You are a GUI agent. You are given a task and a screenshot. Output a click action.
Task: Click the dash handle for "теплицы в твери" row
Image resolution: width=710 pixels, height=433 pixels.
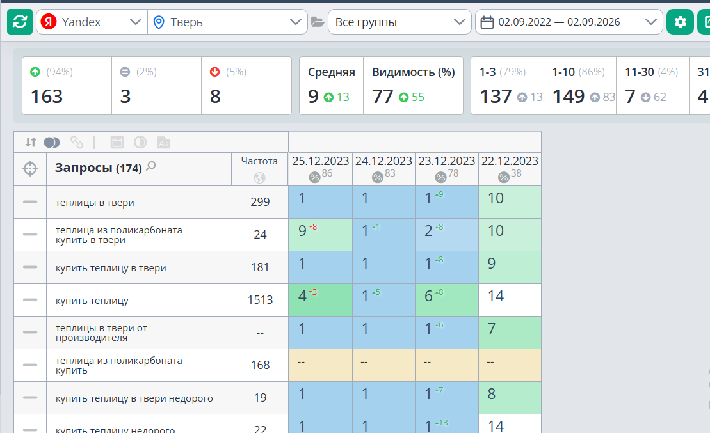click(x=30, y=202)
